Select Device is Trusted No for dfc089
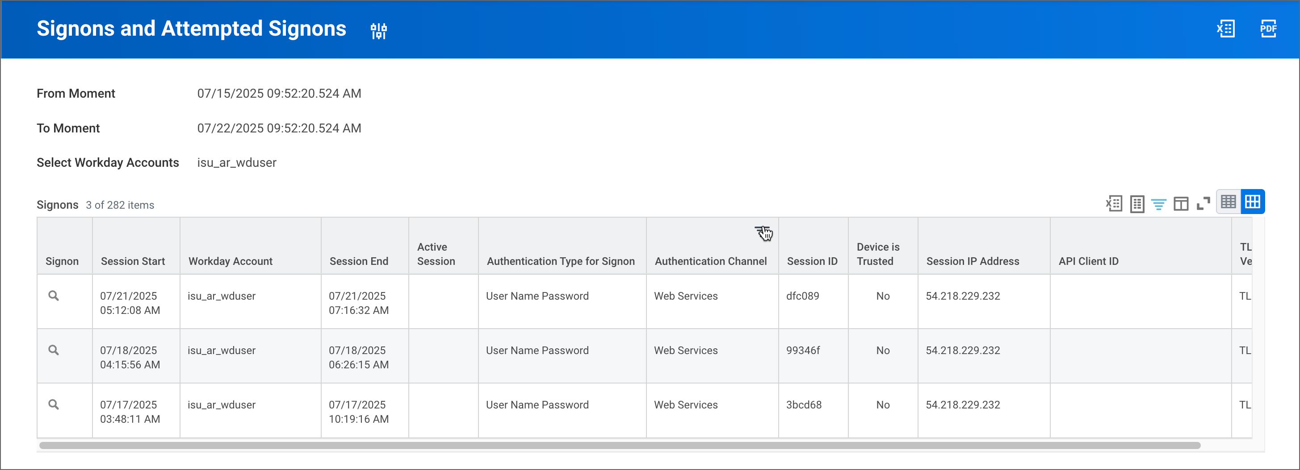The height and width of the screenshot is (470, 1300). (883, 296)
